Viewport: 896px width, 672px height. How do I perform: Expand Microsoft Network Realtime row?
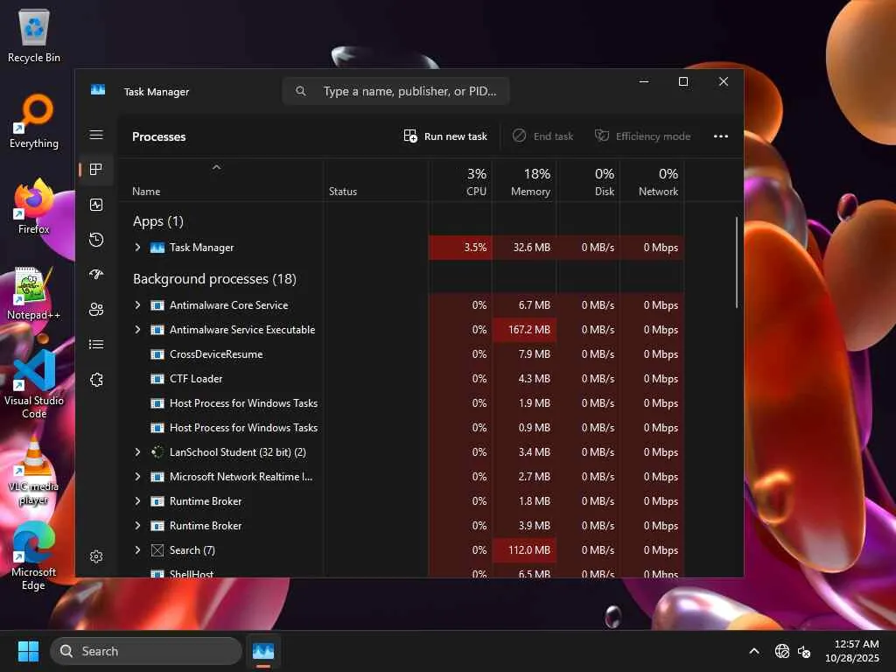[x=137, y=476]
